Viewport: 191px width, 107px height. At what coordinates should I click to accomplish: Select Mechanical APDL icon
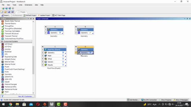tap(3, 87)
